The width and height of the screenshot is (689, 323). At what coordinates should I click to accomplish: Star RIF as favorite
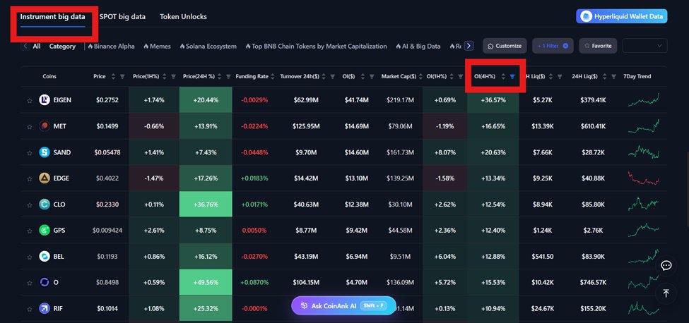coord(30,309)
